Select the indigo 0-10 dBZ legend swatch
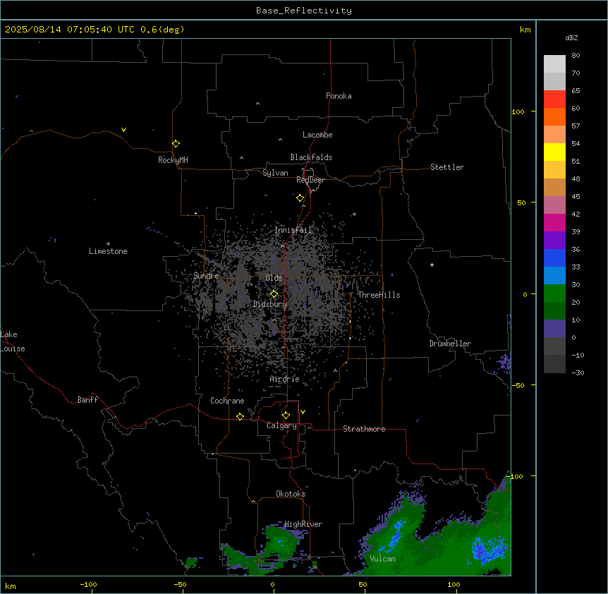 554,329
